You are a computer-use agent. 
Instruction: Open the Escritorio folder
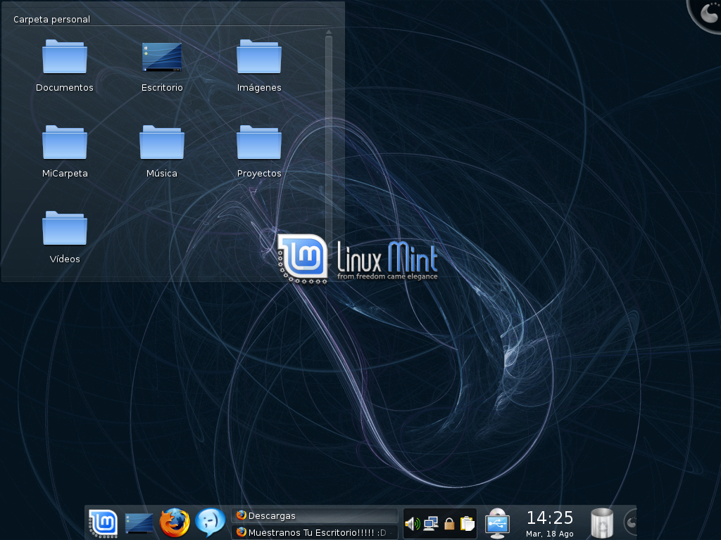point(162,65)
